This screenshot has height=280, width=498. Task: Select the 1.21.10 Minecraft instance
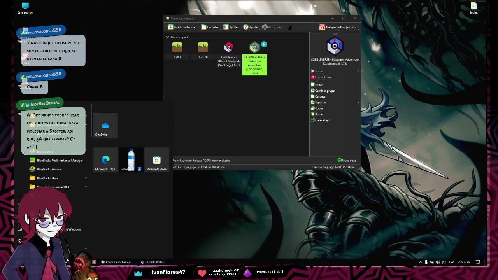203,51
